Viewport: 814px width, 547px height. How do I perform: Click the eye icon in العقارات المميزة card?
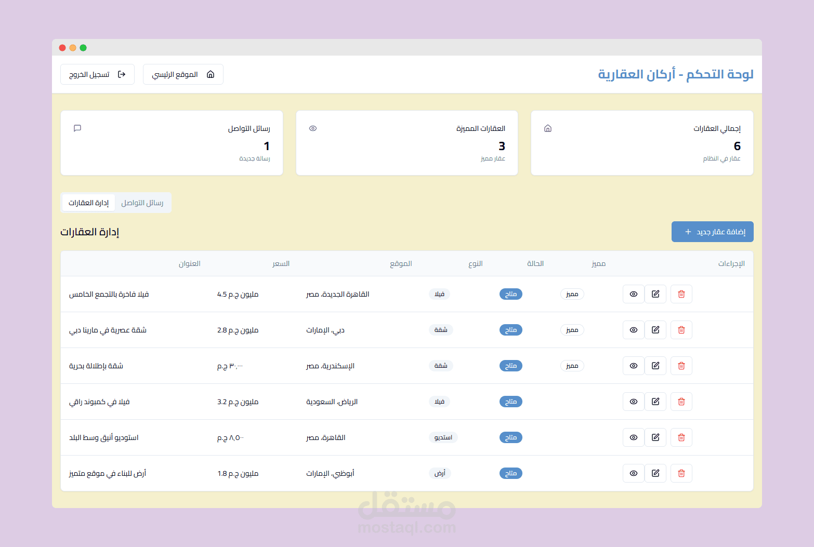point(313,128)
